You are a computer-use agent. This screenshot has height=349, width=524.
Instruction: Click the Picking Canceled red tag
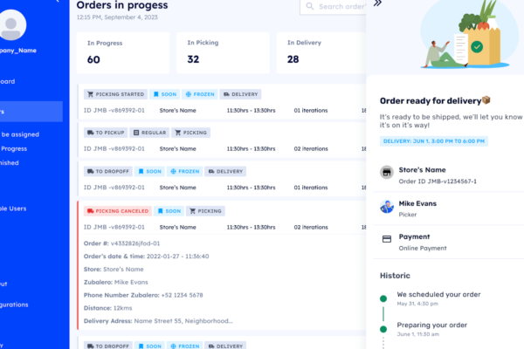click(117, 210)
